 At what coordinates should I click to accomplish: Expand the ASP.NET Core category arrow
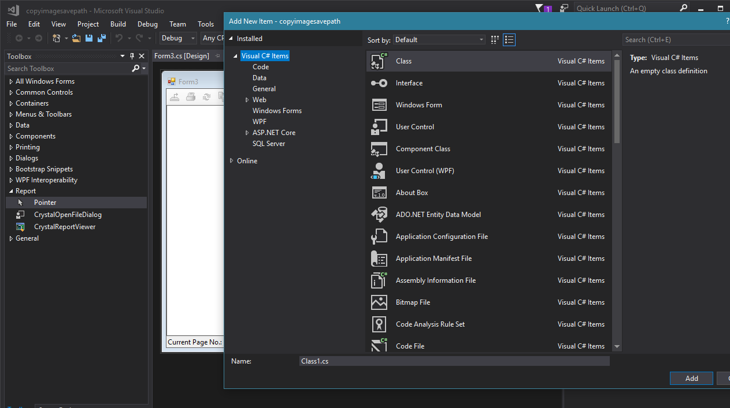click(247, 133)
